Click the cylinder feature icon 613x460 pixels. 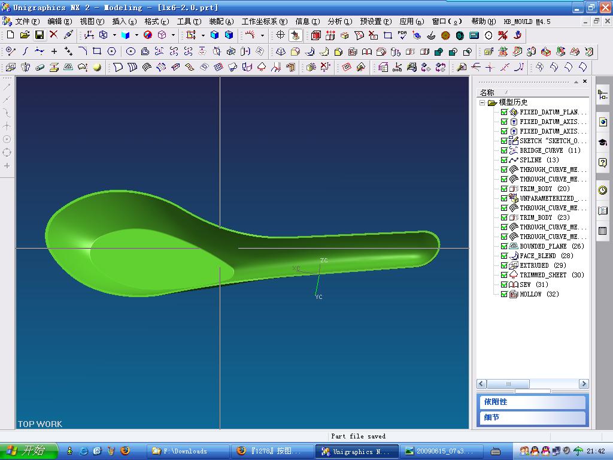40,67
